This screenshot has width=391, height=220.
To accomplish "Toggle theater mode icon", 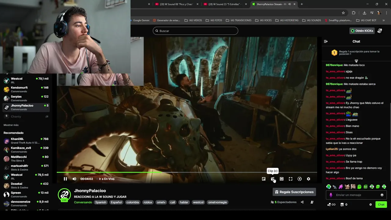I will [282, 179].
